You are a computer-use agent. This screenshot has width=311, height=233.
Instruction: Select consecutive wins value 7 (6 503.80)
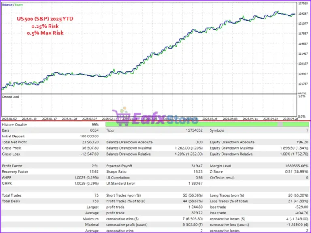click(x=192, y=219)
